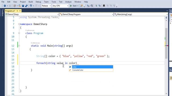The width and height of the screenshot is (172, 96).
Task: Open the Start button dropdown arrow
Action: click(78, 6)
